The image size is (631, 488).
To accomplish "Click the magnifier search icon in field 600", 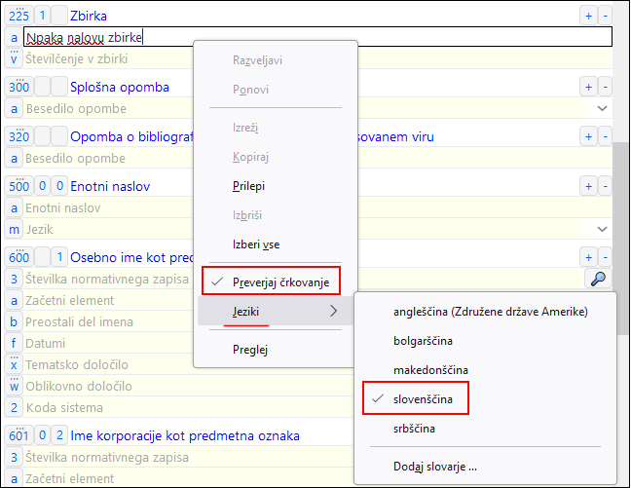I will point(600,280).
